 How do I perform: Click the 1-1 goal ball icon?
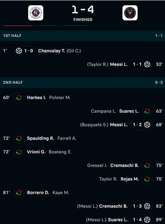click(x=147, y=64)
